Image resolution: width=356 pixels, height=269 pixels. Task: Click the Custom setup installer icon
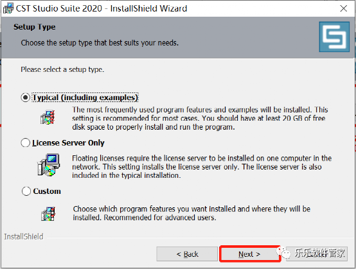tap(48, 214)
